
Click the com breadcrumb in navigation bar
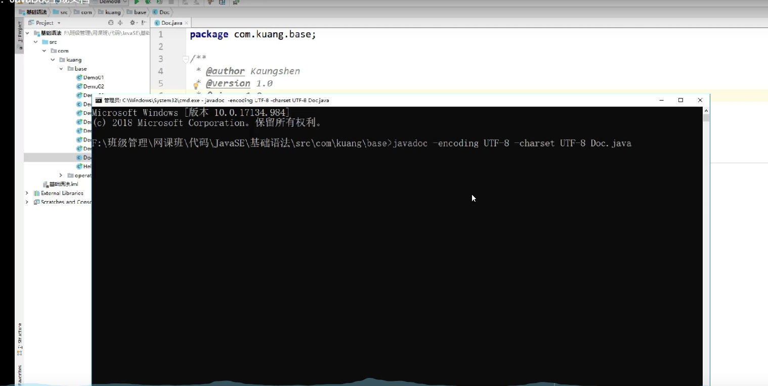pos(83,12)
